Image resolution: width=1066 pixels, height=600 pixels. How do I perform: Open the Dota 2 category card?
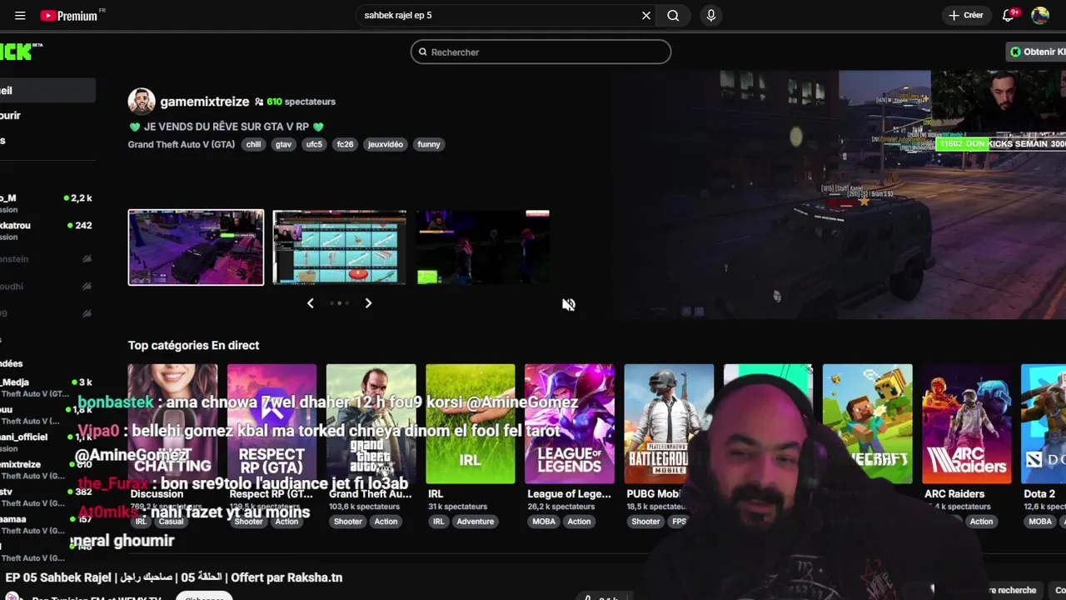tap(1044, 423)
